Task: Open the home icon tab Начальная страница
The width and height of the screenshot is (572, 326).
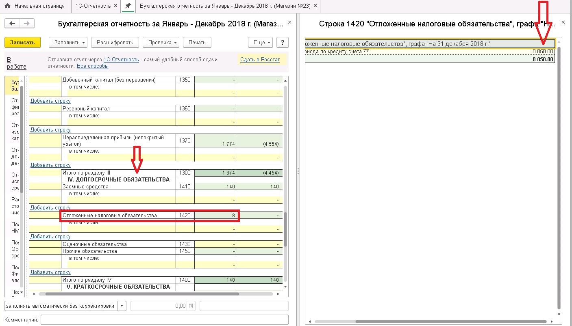Action: click(35, 6)
